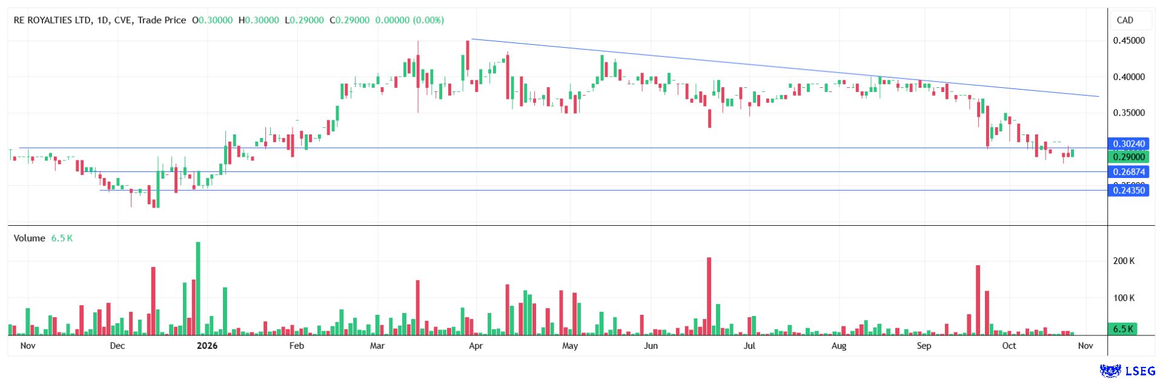This screenshot has height=379, width=1163.
Task: Click the 100 K volume axis label
Action: tap(1124, 298)
